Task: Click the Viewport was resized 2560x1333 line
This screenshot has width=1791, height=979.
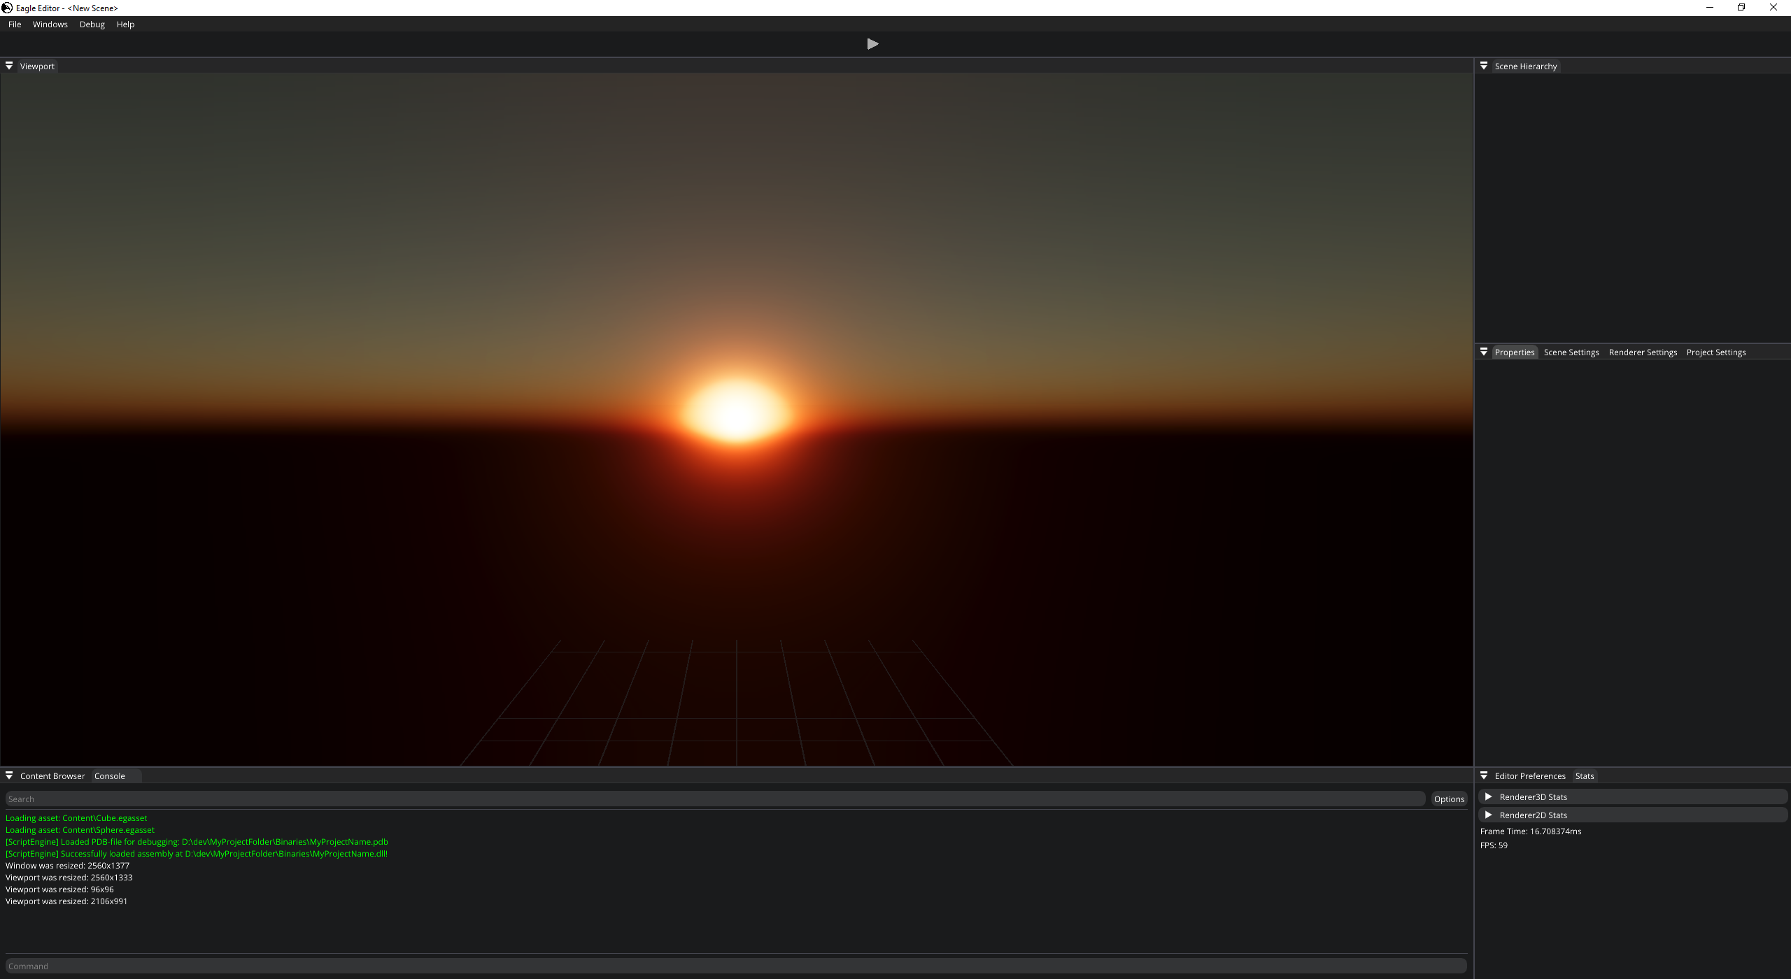Action: point(69,878)
